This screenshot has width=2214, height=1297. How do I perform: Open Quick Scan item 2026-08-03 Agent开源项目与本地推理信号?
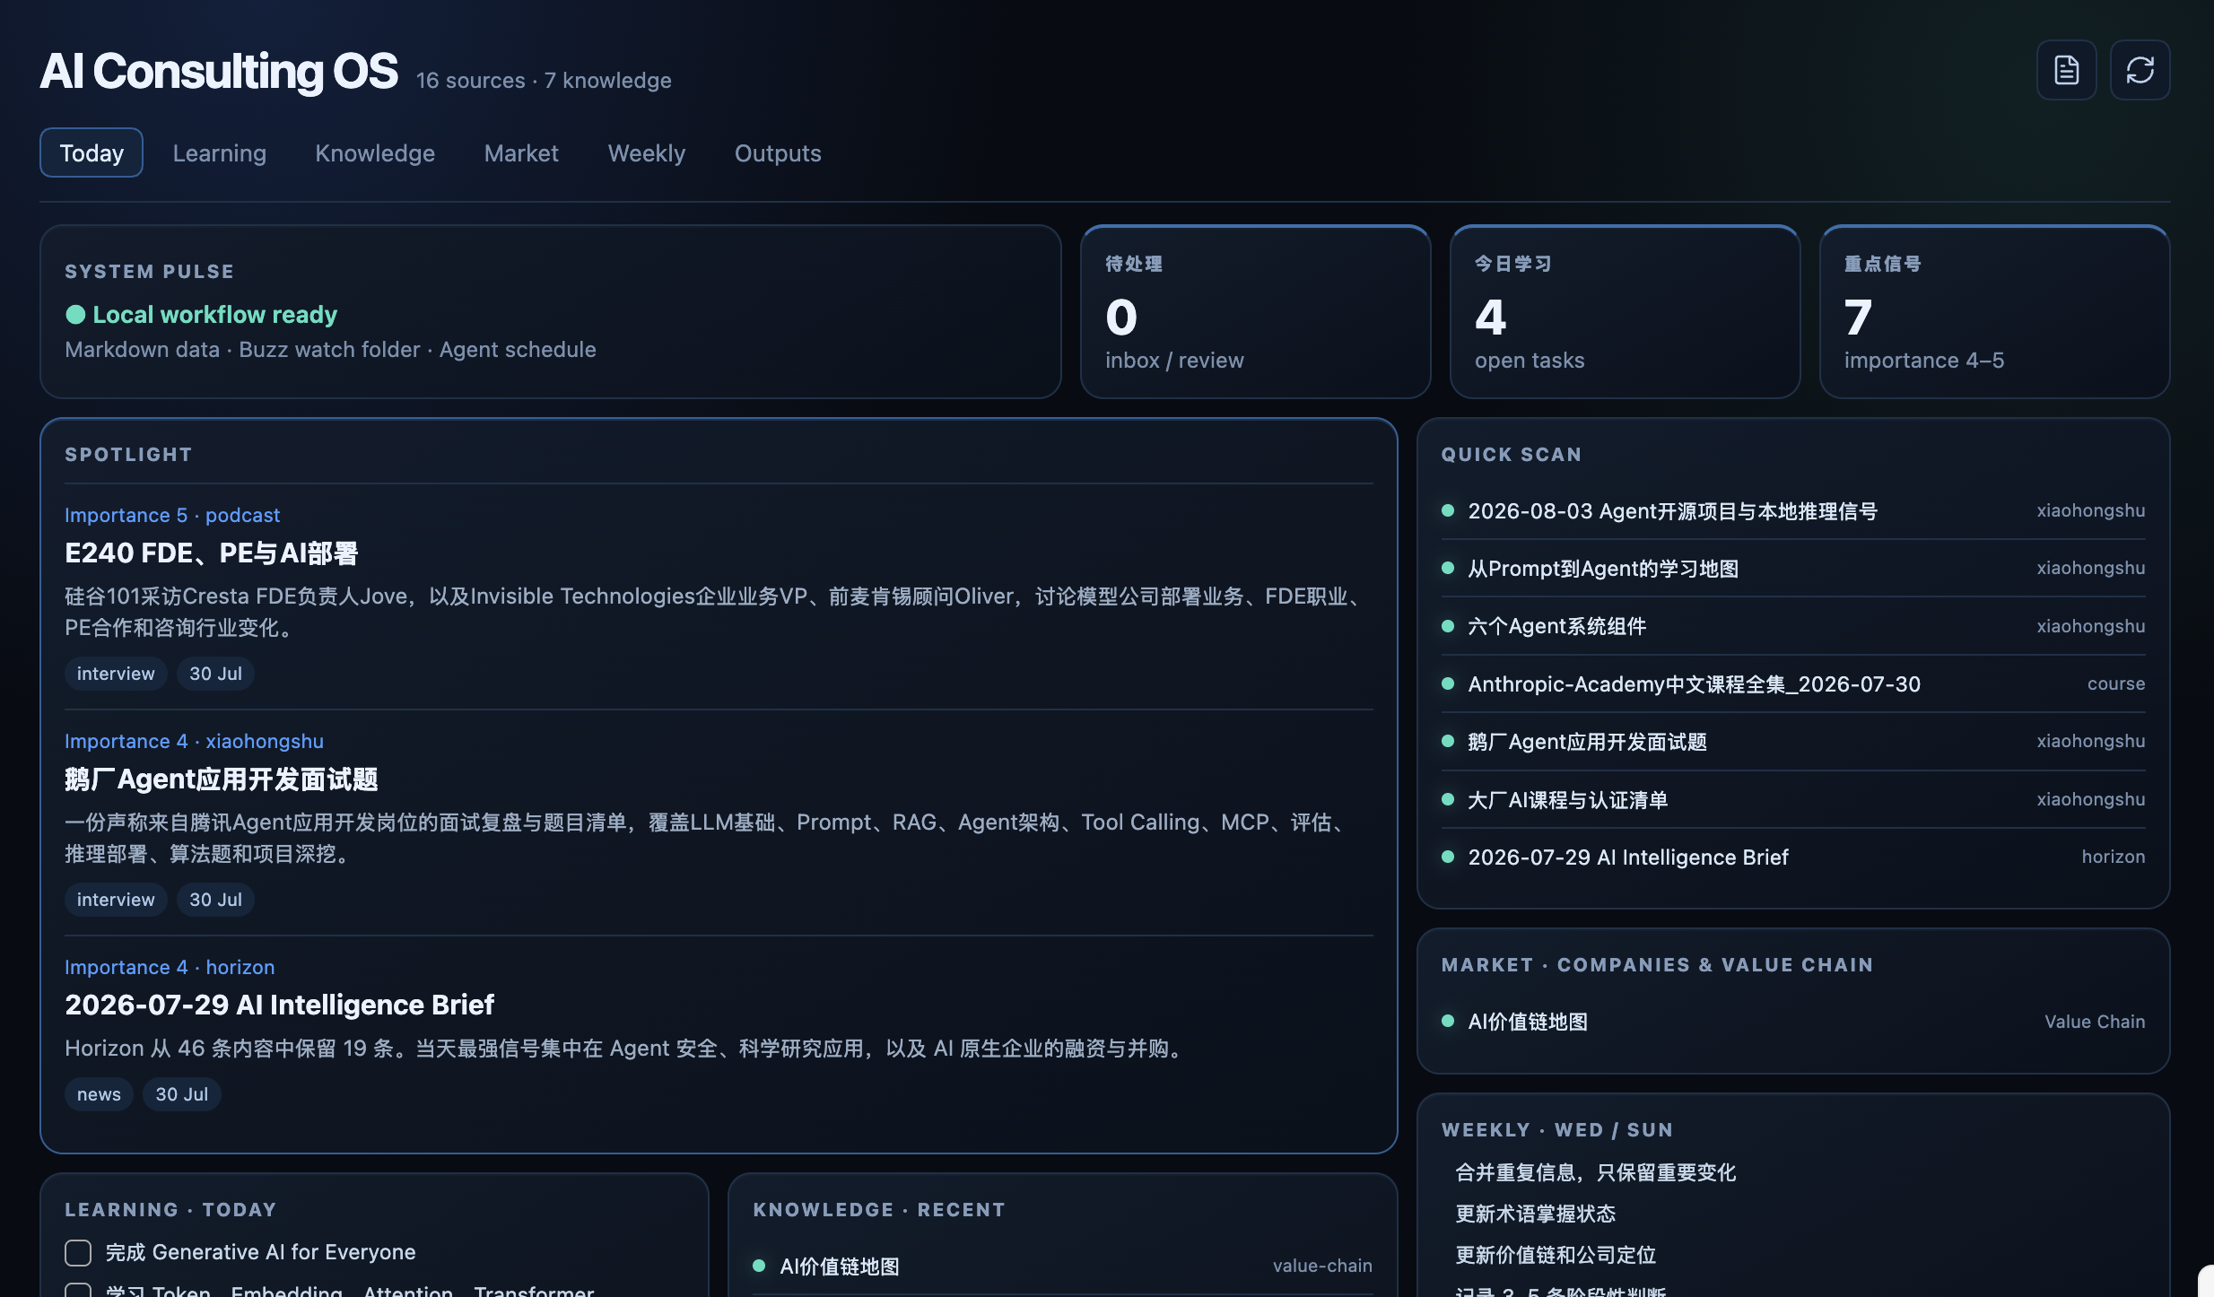pos(1793,511)
